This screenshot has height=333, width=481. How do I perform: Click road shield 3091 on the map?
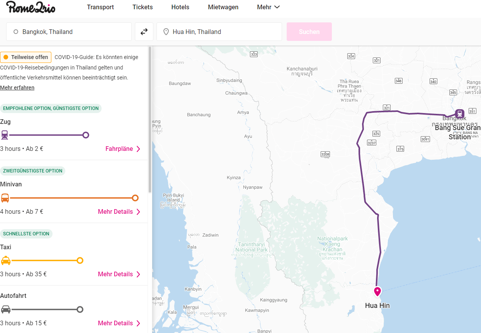pos(425,139)
